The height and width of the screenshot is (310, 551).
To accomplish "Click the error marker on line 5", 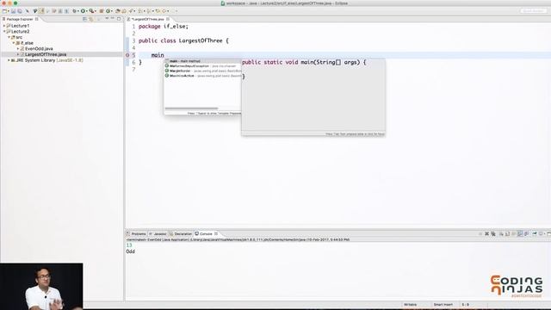I will click(127, 55).
